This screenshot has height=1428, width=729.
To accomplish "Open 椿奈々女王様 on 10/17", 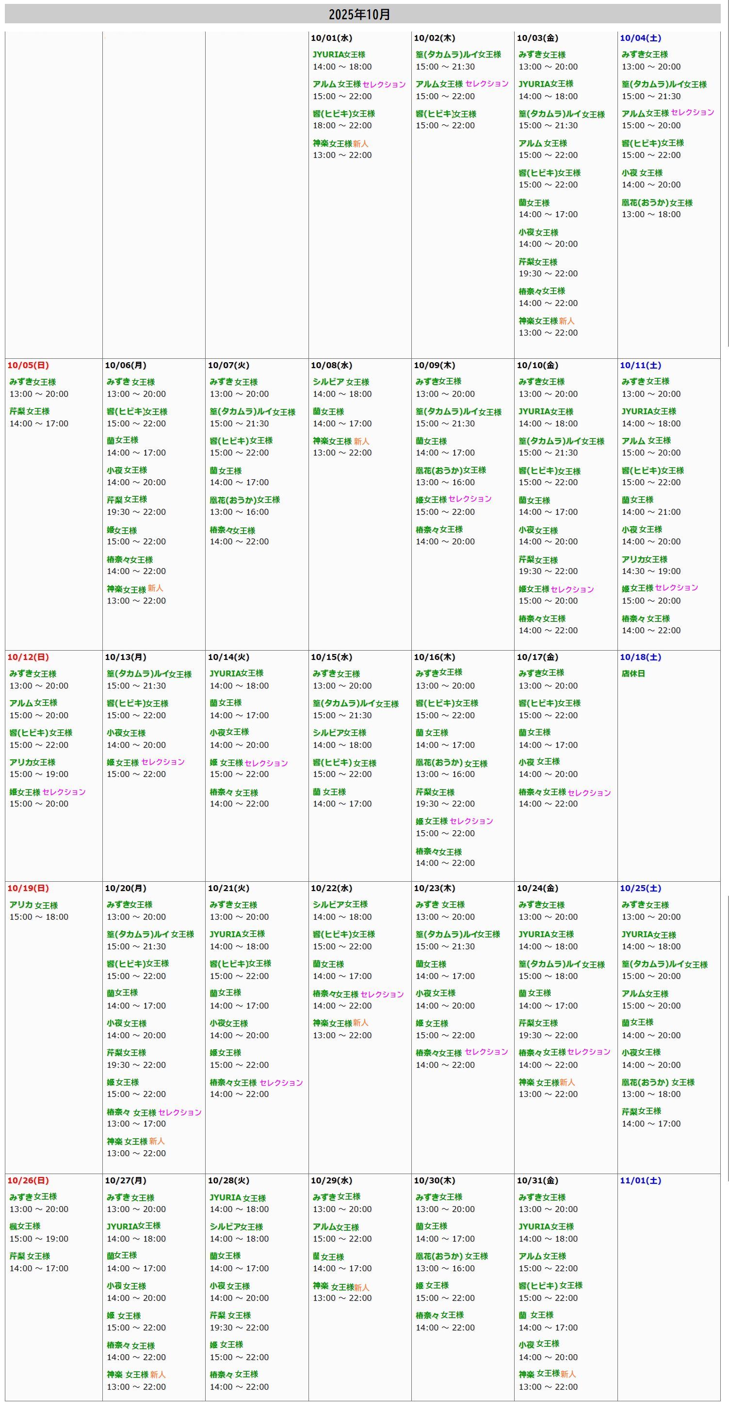I will coord(542,792).
